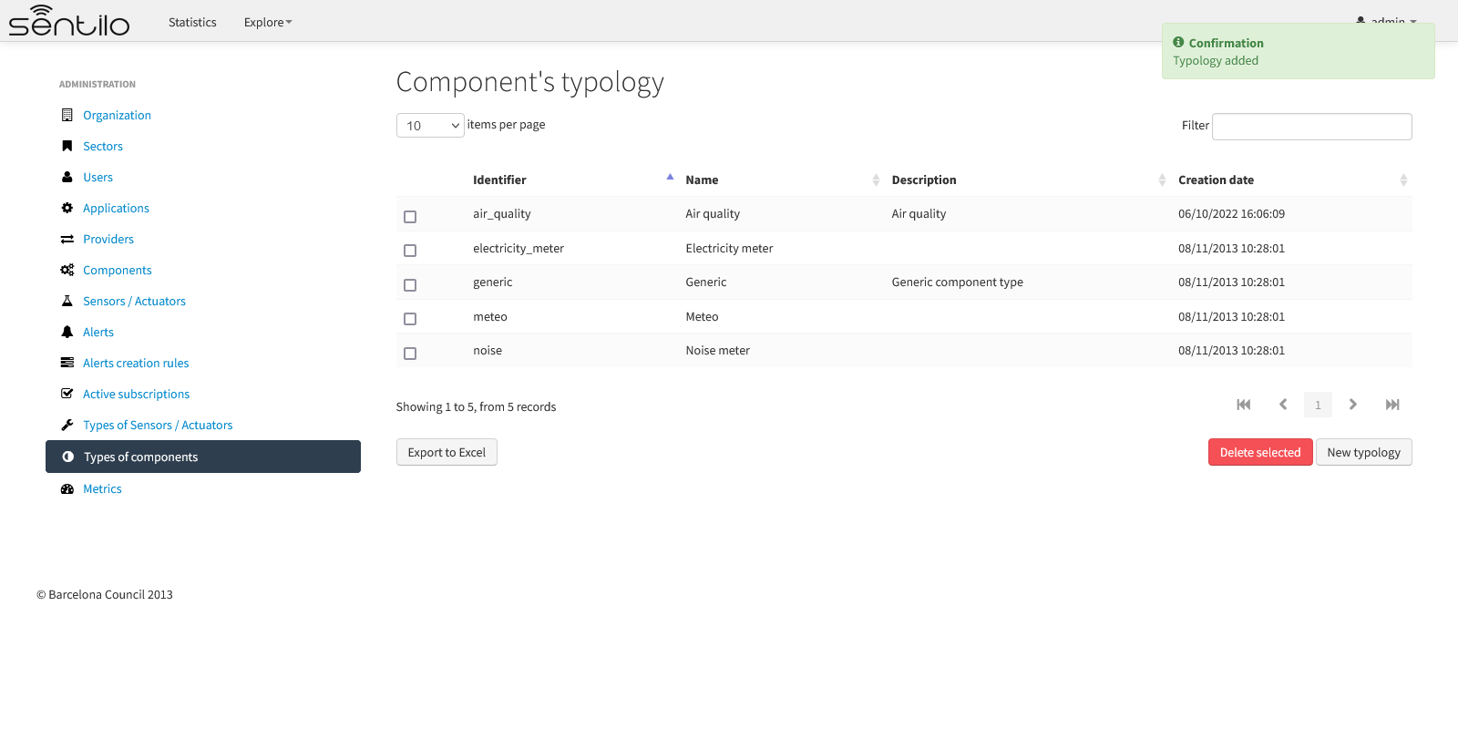Click into the Filter text field
1458x729 pixels.
point(1312,127)
